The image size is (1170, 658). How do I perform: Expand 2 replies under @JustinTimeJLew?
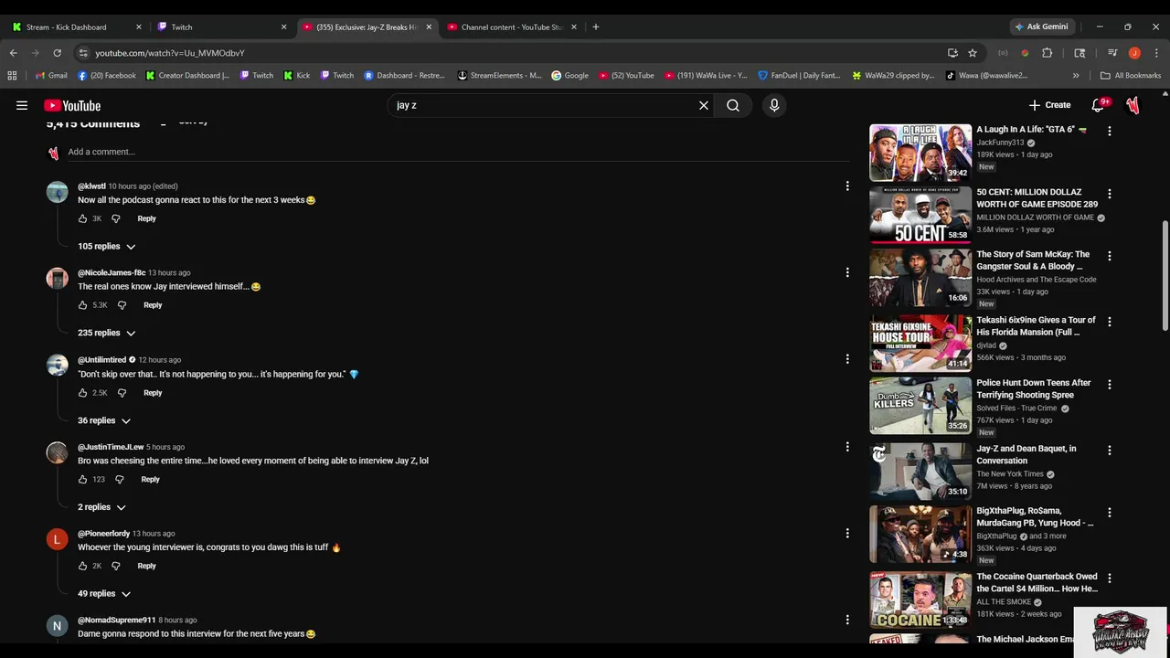101,507
